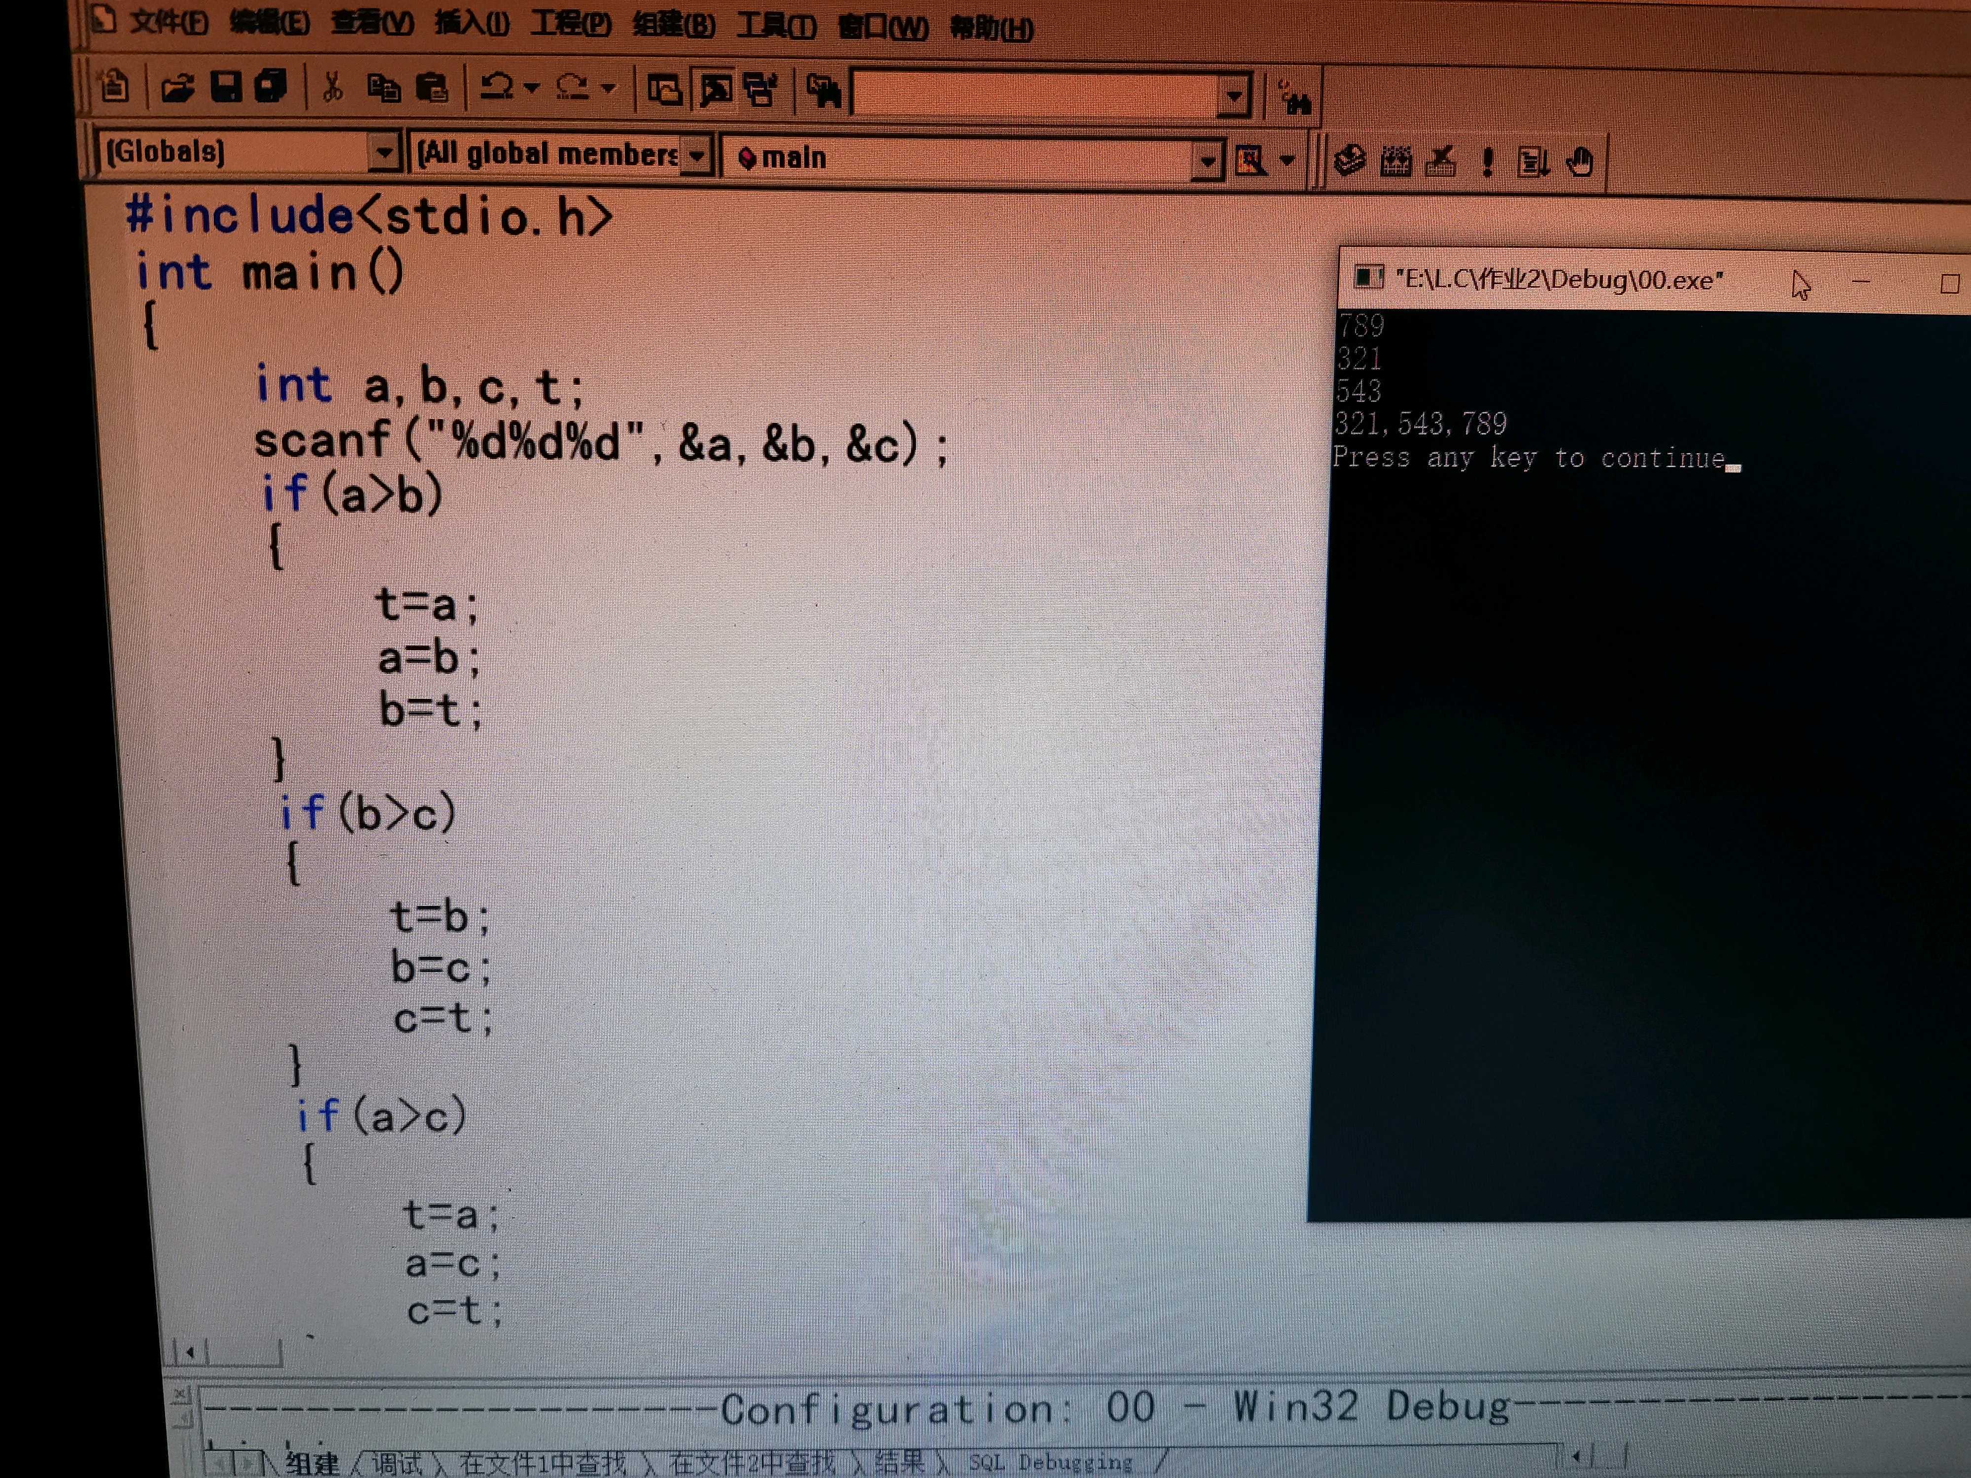Click the 'if(b>c)' code line
The image size is (1971, 1478).
point(367,812)
